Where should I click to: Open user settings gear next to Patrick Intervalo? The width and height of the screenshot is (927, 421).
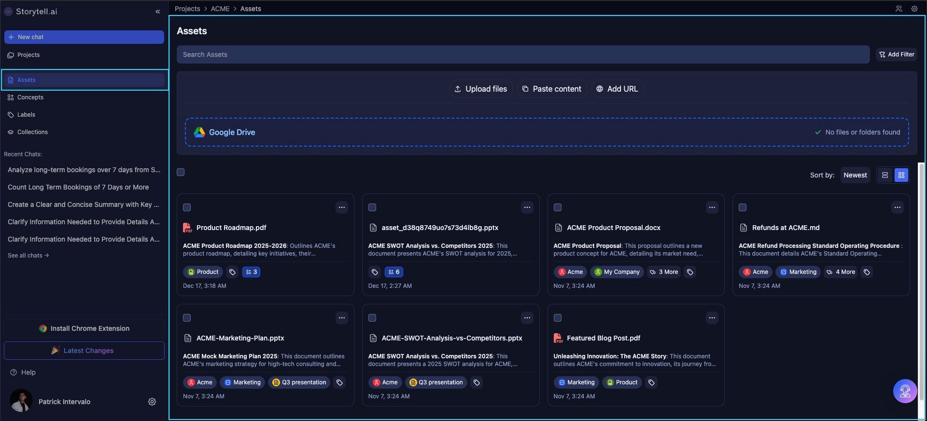[x=152, y=402]
